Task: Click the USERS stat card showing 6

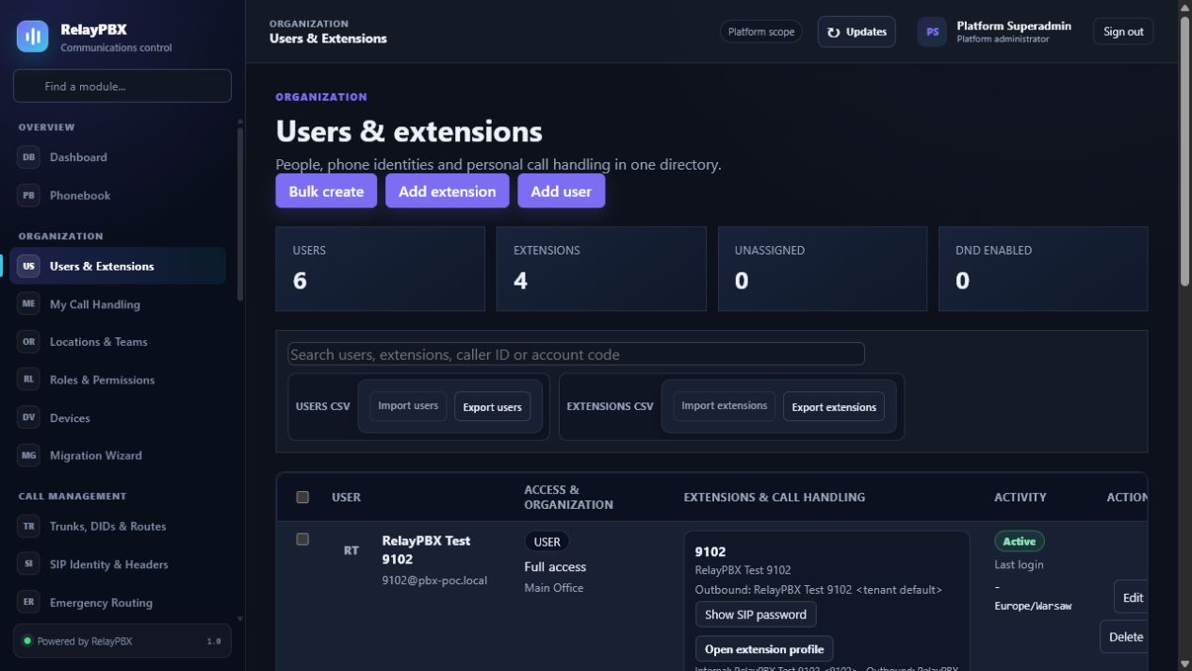Action: [x=380, y=269]
